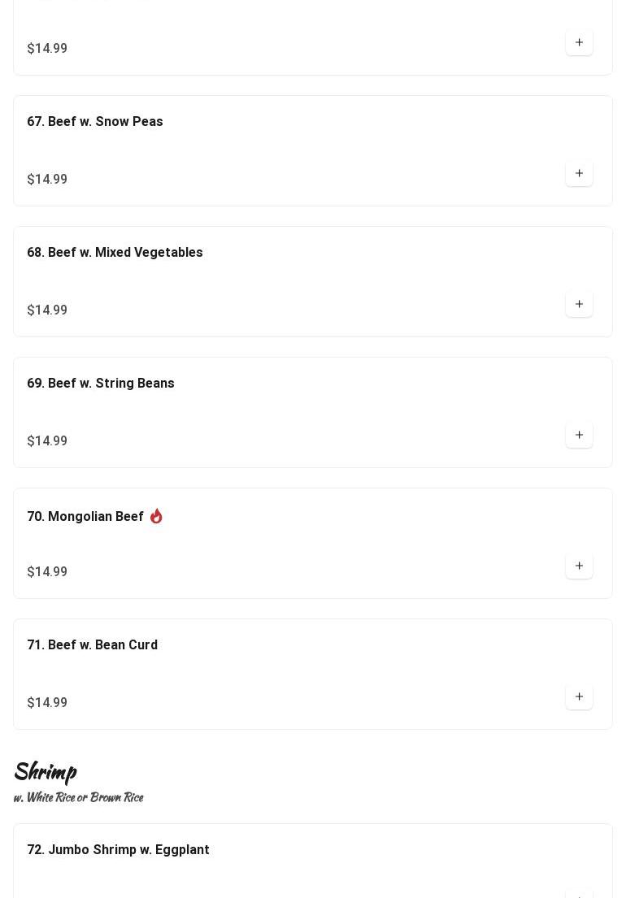Open 72. Jumbo Shrimp w. Eggplant item

click(x=118, y=849)
